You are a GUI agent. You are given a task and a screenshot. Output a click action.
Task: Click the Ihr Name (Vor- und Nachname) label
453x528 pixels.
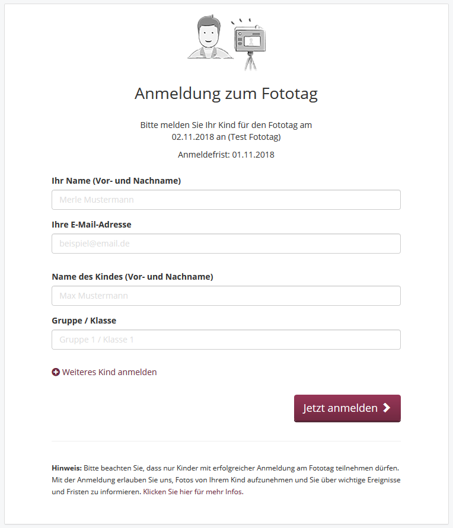(116, 181)
